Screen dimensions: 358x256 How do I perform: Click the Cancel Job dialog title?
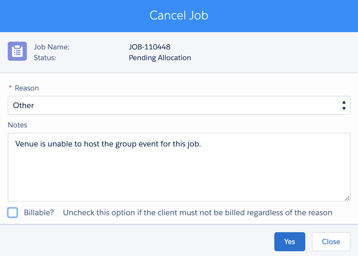click(179, 15)
